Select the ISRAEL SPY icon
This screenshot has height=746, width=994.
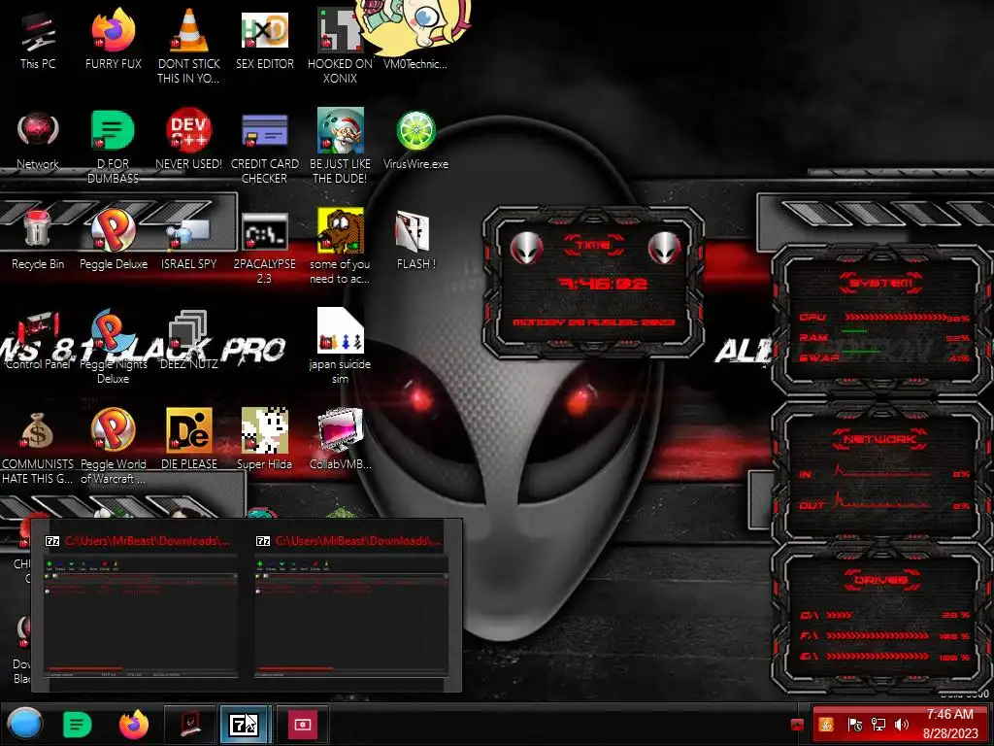coord(189,240)
